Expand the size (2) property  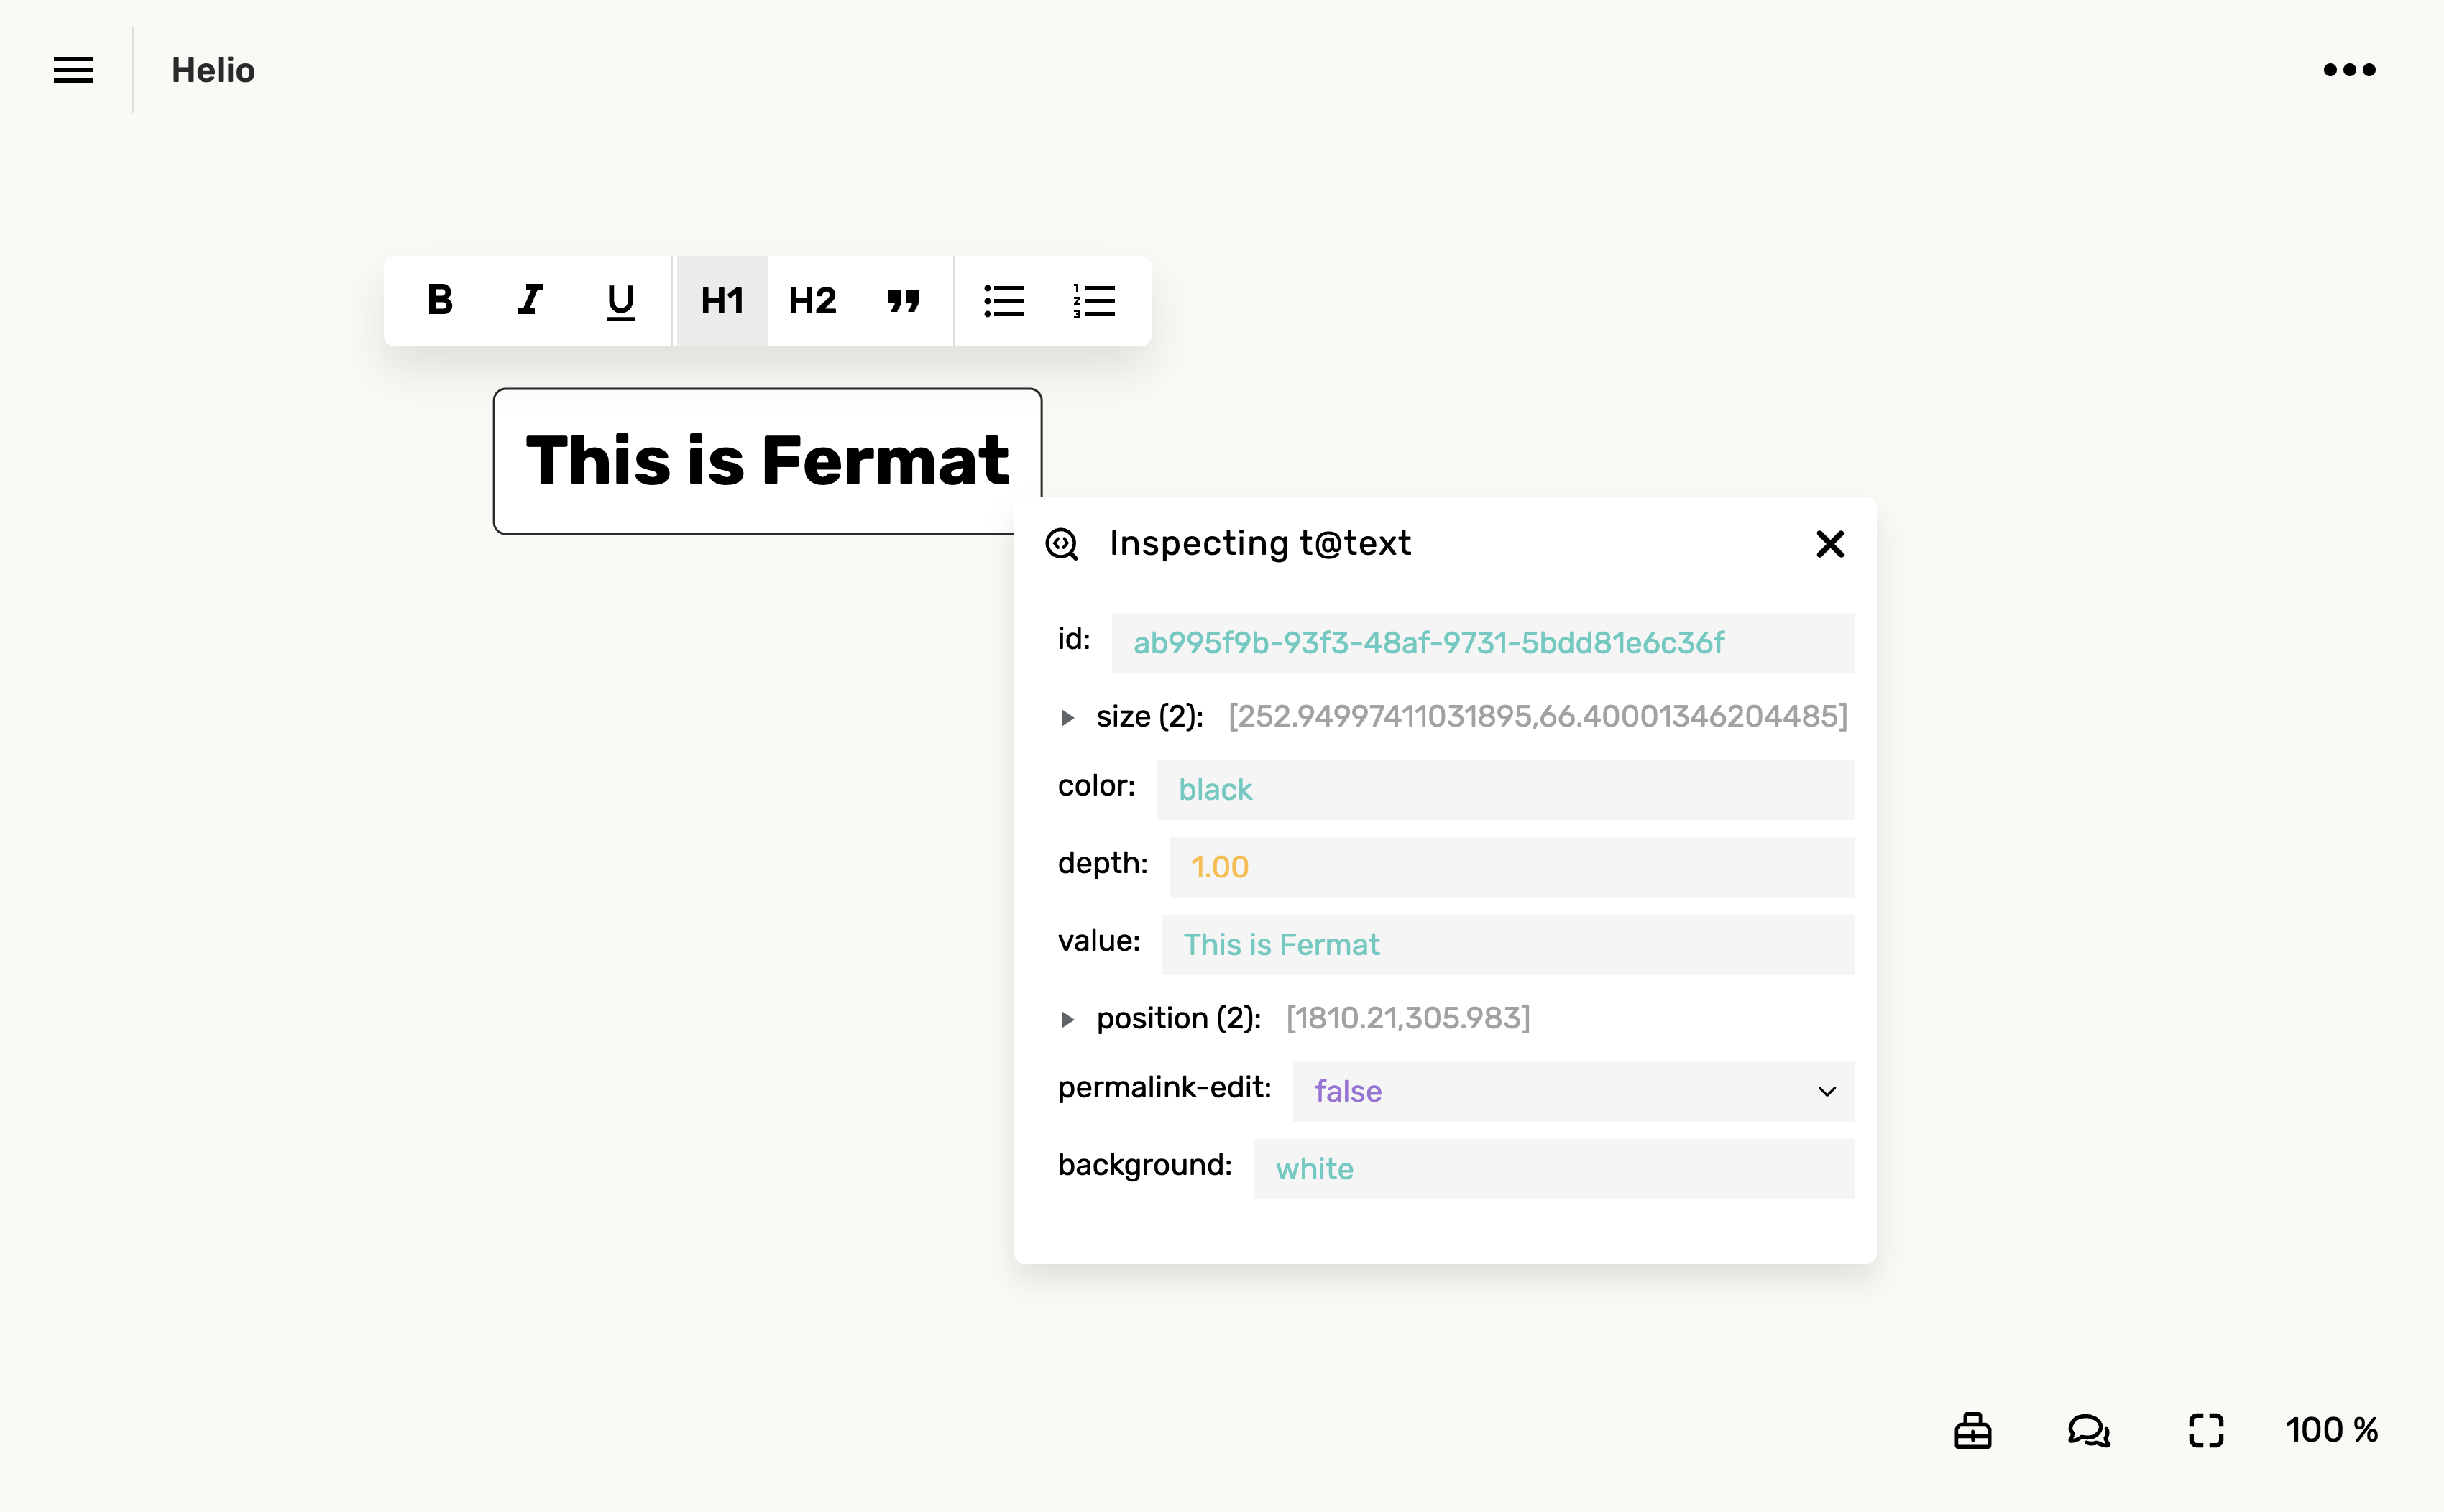1068,717
